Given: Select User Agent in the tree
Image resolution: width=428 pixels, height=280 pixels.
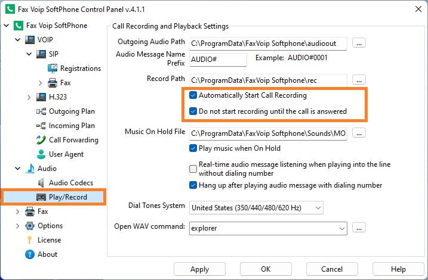Looking at the screenshot, I should [66, 154].
